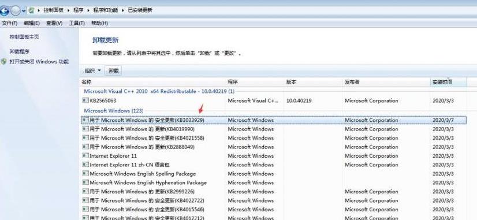Click English Hyphenation Package icon
This screenshot has width=477, height=220.
click(x=85, y=182)
